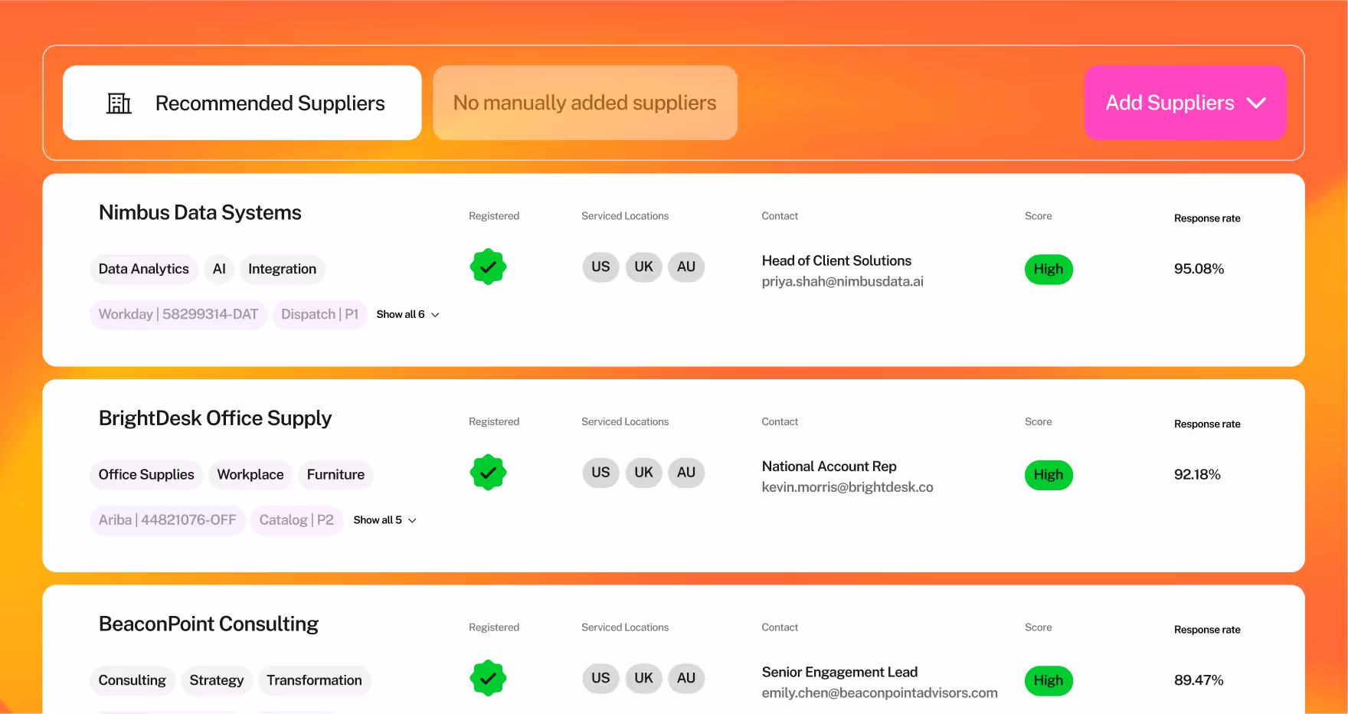Click the UK location badge for Nimbus
Image resolution: width=1348 pixels, height=714 pixels.
pos(643,267)
